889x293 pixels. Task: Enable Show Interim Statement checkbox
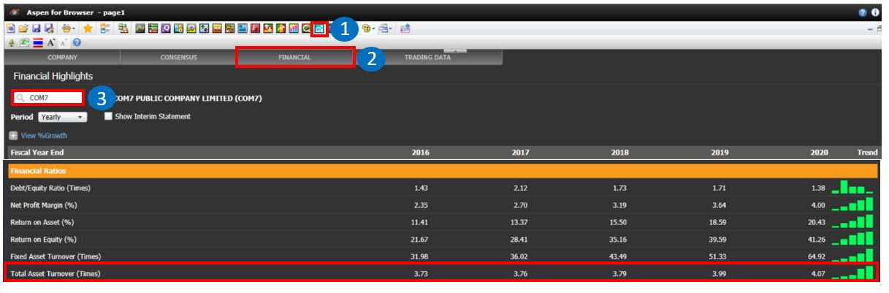(108, 116)
